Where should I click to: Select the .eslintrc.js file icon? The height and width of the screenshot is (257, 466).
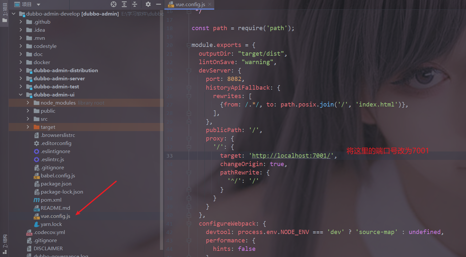coord(37,160)
